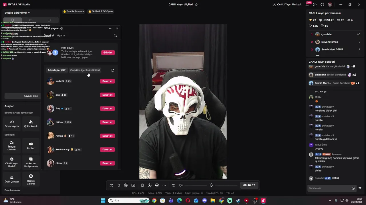366x205 pixels.
Task: Open the Hediye Galerisi tool
Action: tap(31, 179)
